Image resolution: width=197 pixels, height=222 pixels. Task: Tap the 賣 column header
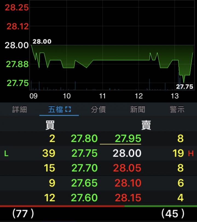pyautogui.click(x=146, y=125)
